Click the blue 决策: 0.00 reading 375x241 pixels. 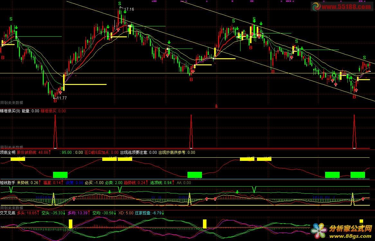(x=74, y=183)
